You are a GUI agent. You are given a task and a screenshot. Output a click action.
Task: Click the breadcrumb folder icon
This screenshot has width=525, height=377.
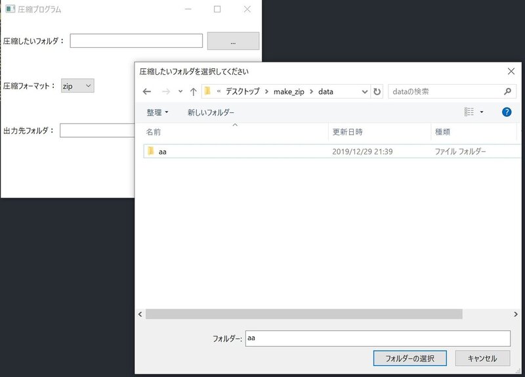pyautogui.click(x=207, y=91)
